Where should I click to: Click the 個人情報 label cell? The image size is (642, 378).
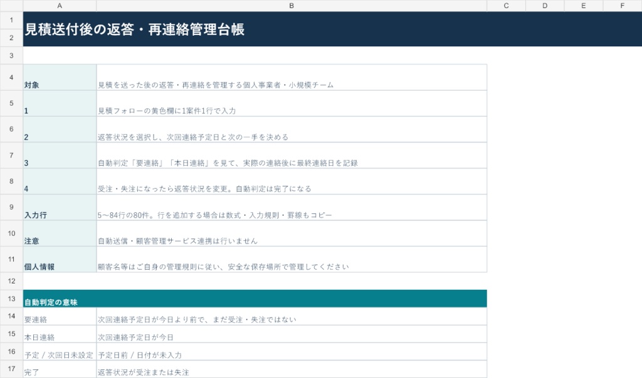(x=60, y=259)
